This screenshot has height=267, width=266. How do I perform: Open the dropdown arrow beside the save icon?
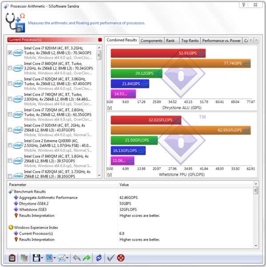click(x=42, y=258)
